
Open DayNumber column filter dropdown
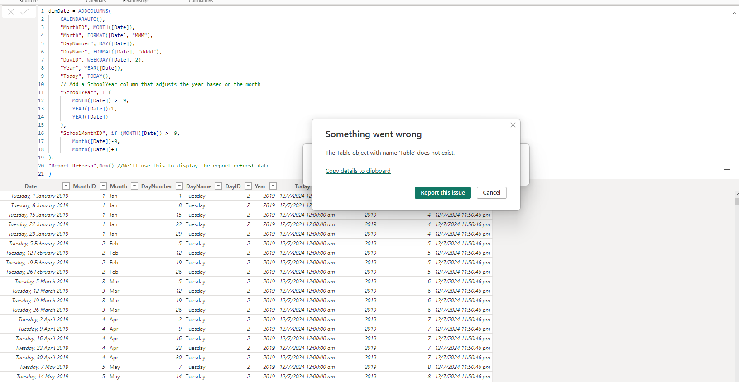[179, 186]
